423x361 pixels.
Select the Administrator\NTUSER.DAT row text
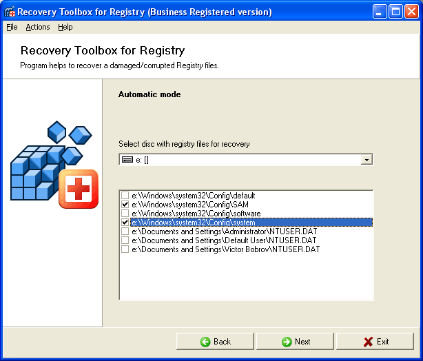(x=224, y=231)
